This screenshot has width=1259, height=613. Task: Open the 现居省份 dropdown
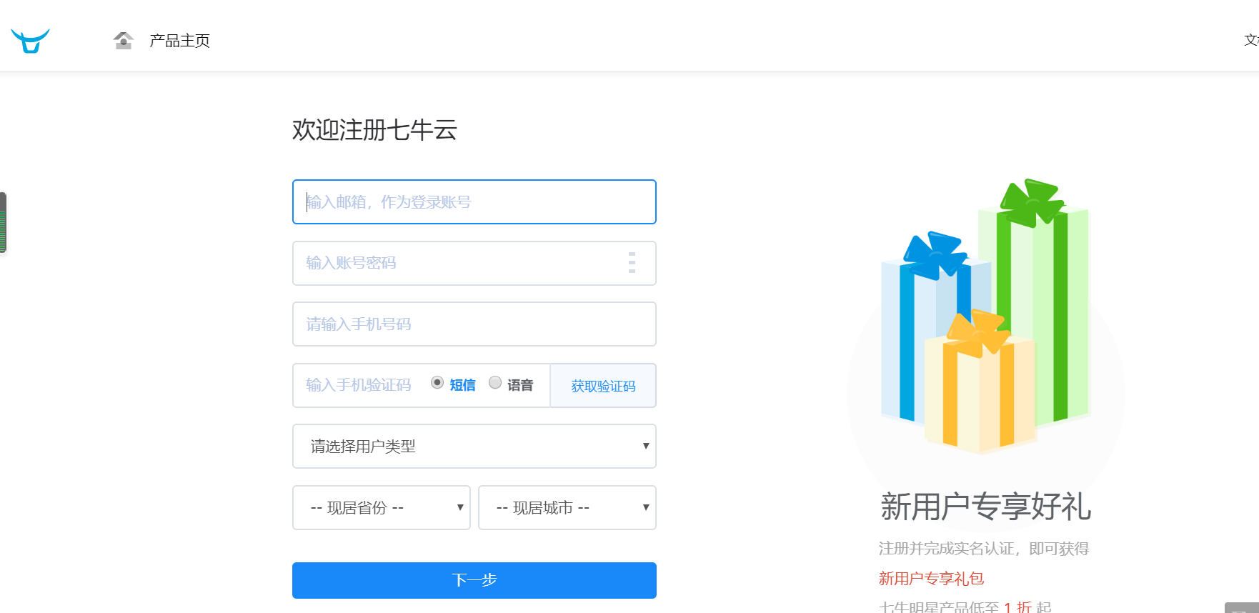click(382, 508)
